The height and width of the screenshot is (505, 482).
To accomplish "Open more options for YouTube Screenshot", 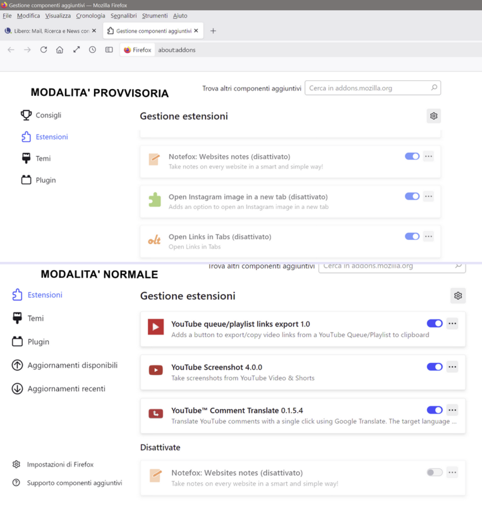I will pos(452,367).
